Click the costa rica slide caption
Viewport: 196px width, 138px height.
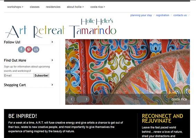[x=179, y=99]
